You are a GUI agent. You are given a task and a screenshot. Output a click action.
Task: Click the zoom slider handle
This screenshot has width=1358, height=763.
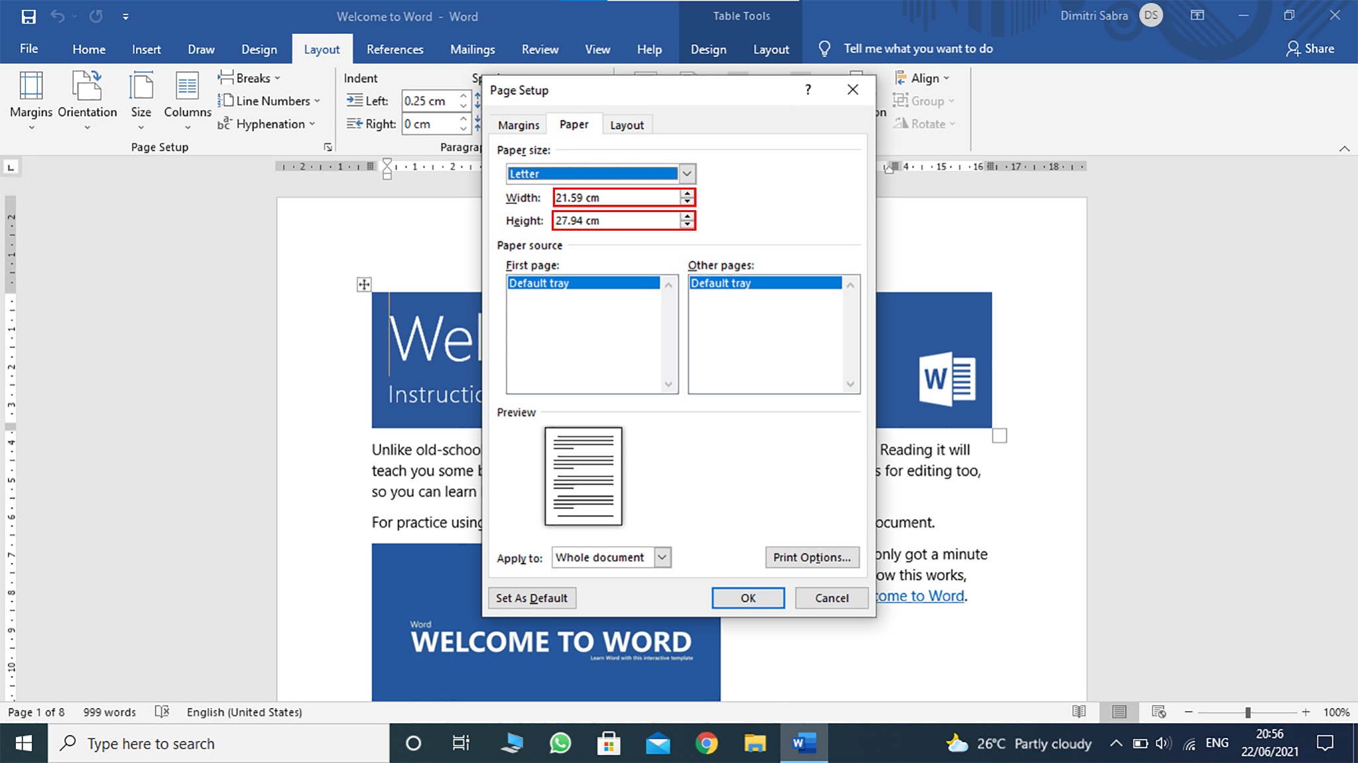click(x=1247, y=712)
